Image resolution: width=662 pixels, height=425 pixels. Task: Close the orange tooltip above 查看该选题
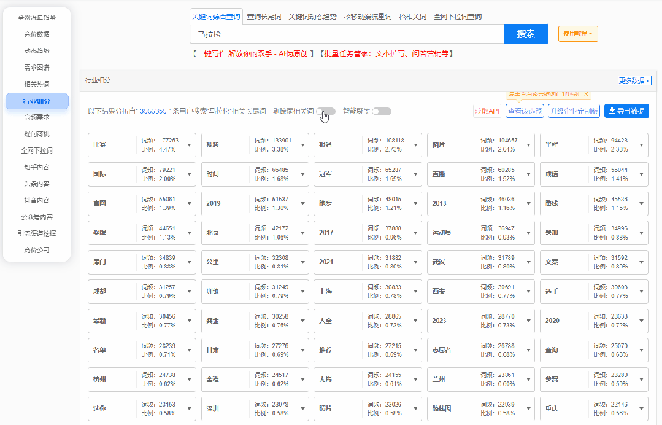tap(586, 94)
